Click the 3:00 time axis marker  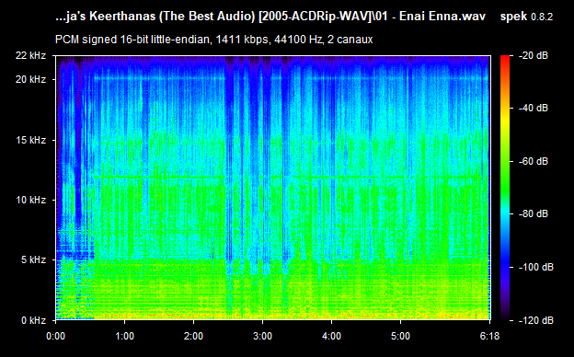pos(262,336)
